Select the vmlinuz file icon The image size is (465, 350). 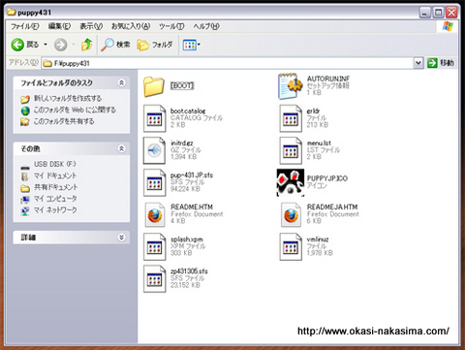291,246
